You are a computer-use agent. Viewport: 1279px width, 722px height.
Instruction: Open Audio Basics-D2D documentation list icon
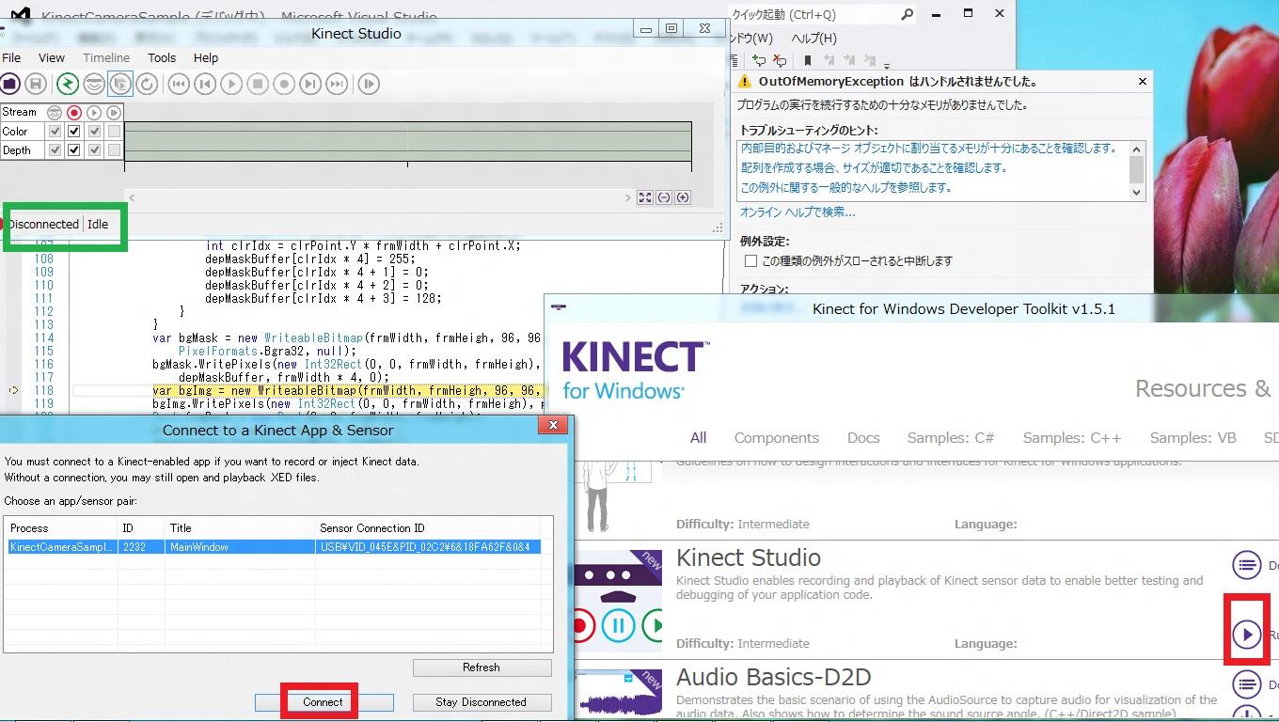[1247, 684]
